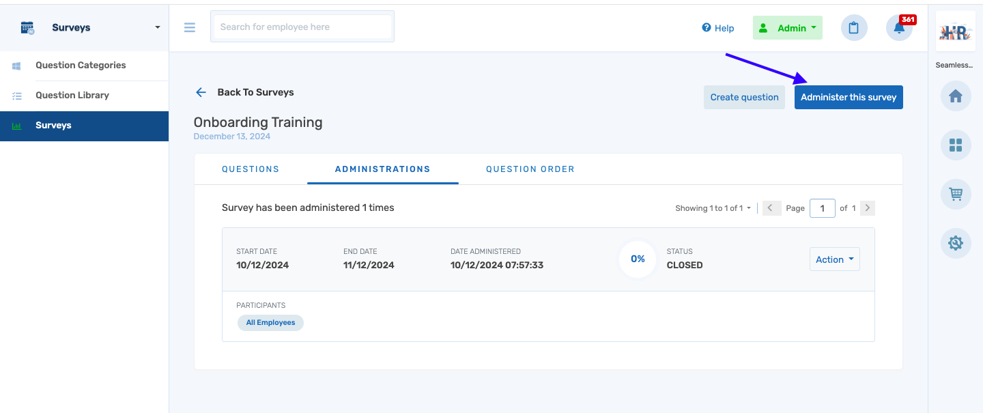Open the Action dropdown for the administration

click(834, 259)
